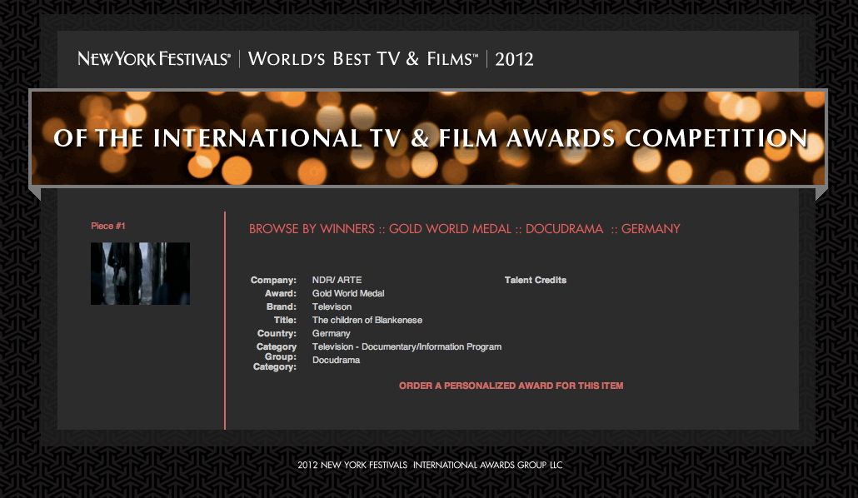Select the Piece #1 label
Screen dimensions: 858x498
pos(108,226)
